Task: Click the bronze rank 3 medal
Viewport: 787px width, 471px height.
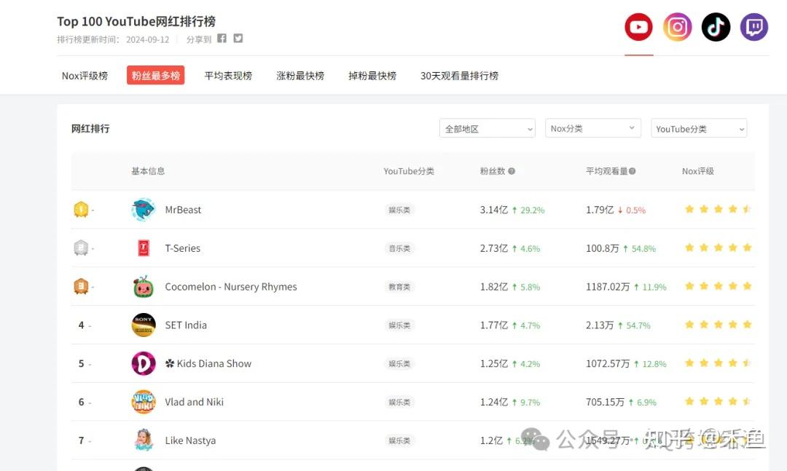Action: [x=81, y=286]
